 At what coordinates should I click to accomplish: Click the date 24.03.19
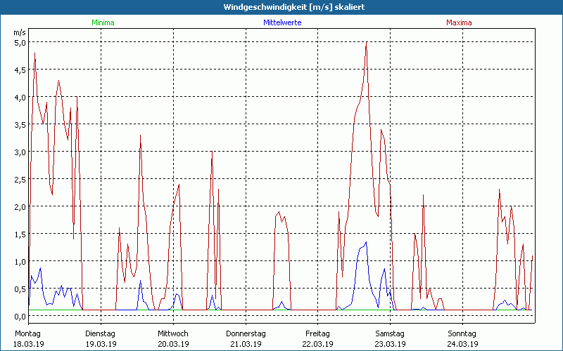[x=462, y=344]
